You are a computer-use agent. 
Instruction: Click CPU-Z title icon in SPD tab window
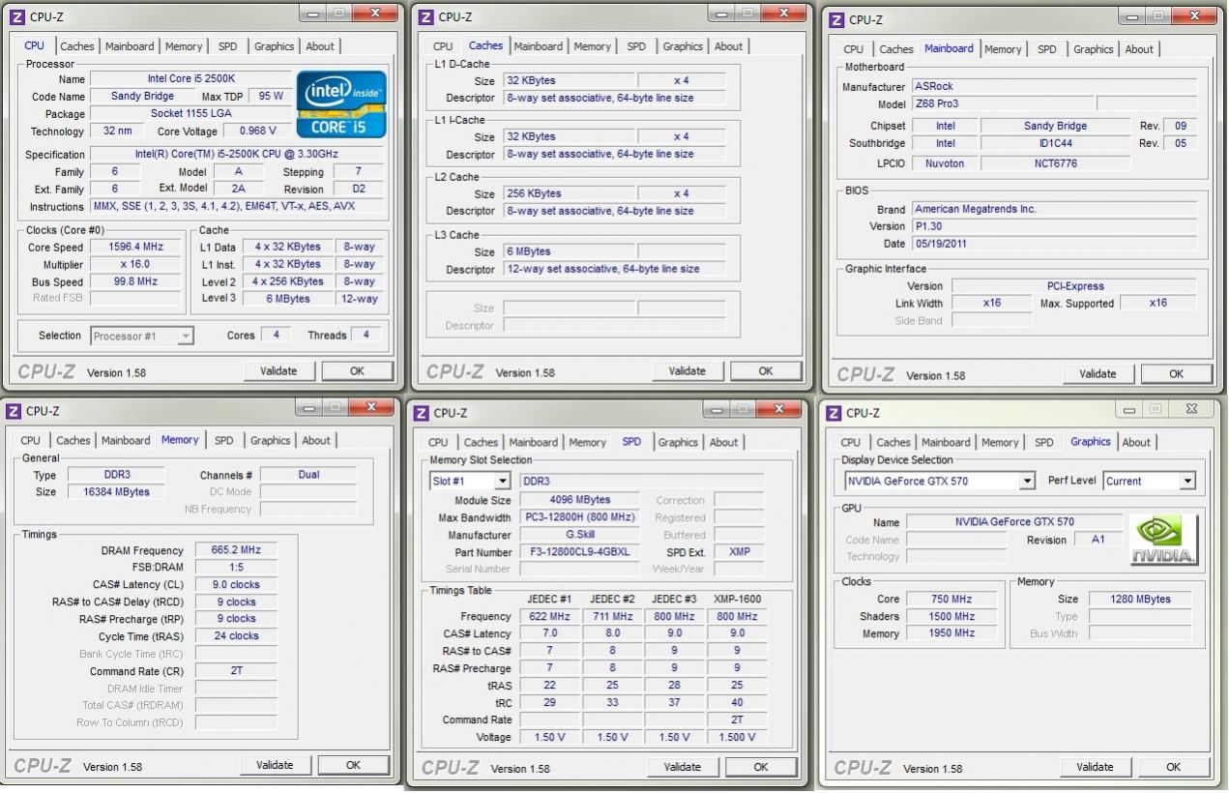coord(421,413)
